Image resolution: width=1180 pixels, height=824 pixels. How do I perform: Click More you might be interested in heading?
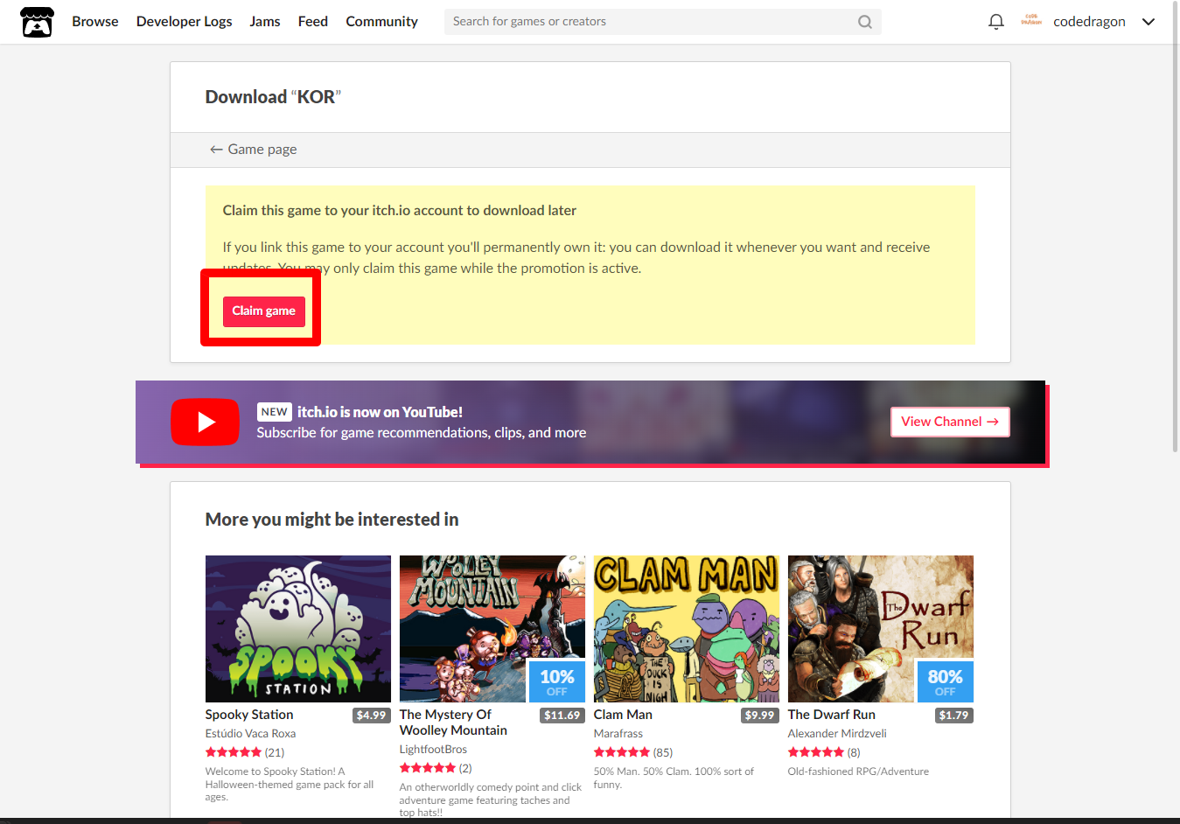point(332,520)
